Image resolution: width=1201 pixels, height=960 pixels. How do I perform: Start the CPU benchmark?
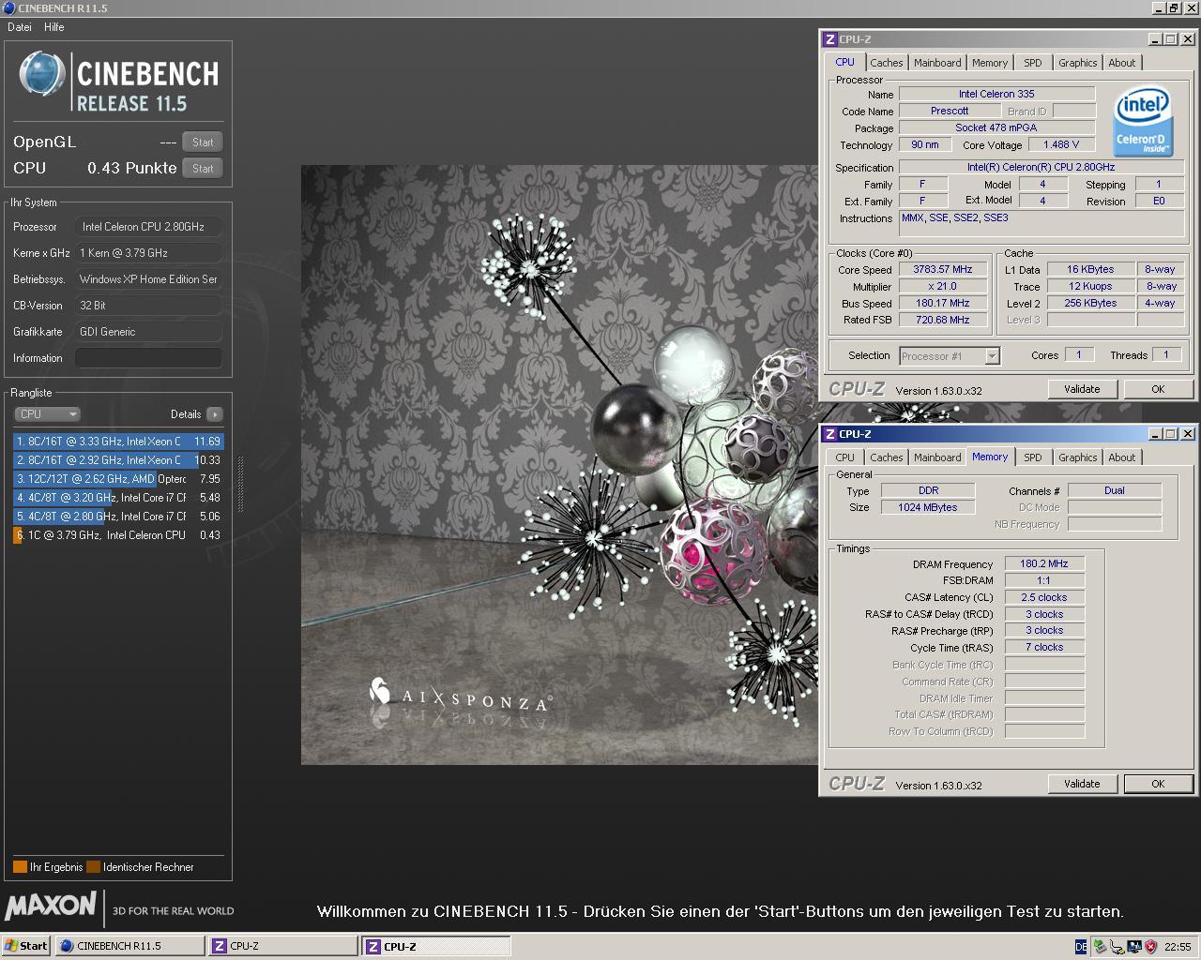pyautogui.click(x=203, y=169)
